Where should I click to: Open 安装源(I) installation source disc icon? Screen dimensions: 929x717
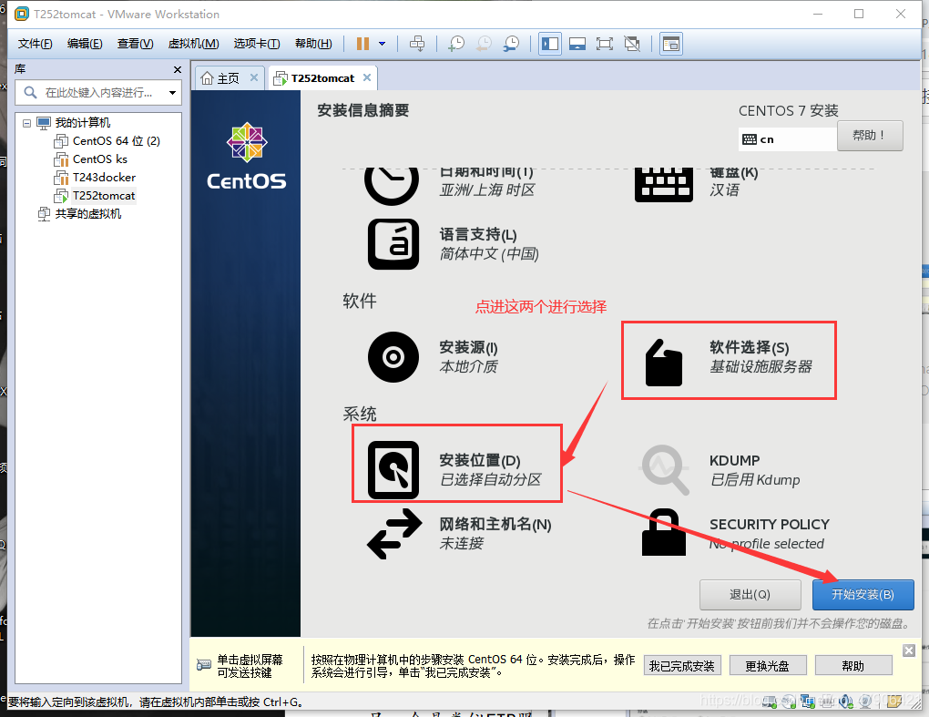tap(393, 357)
